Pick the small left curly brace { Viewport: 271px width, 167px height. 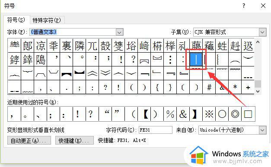click(157, 87)
